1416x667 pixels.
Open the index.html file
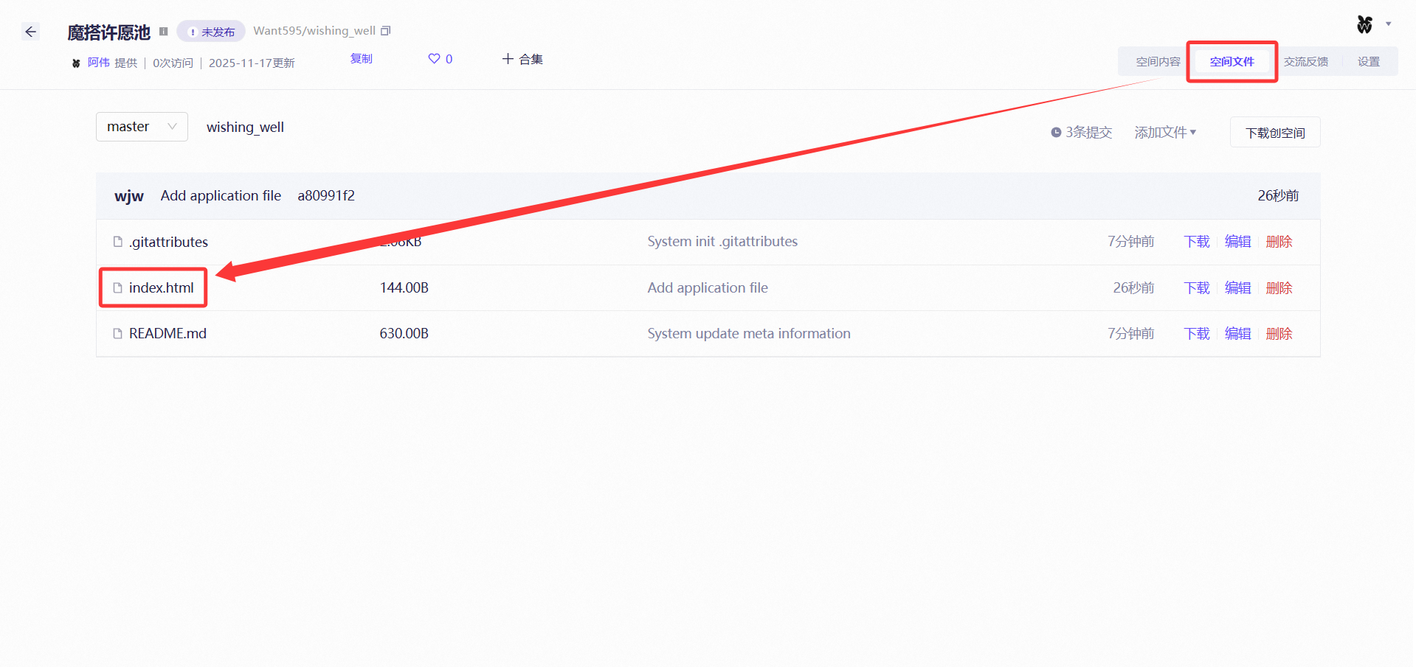coord(162,288)
